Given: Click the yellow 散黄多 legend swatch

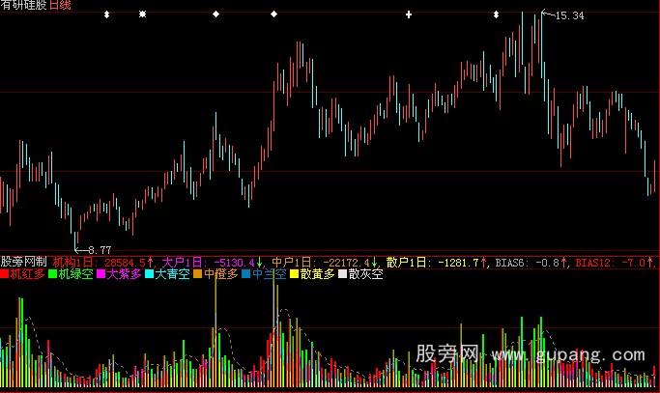Looking at the screenshot, I should [x=294, y=274].
